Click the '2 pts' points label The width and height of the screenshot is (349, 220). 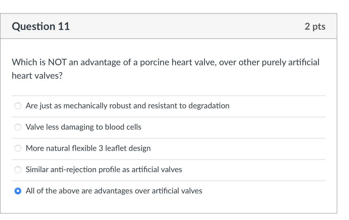pos(315,26)
